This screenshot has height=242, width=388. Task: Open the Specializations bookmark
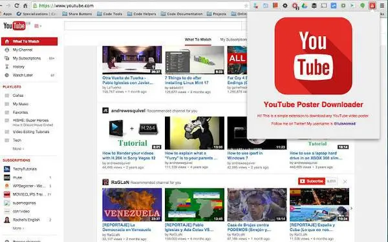[37, 14]
